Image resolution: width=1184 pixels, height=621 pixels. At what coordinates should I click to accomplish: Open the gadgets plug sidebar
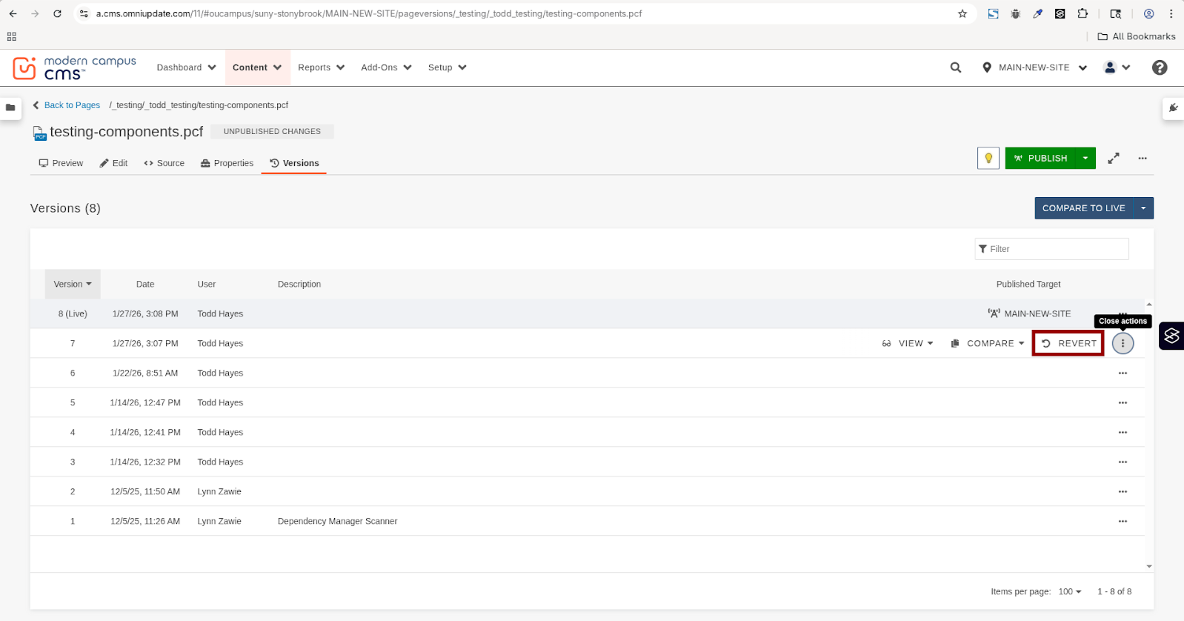(x=1173, y=108)
